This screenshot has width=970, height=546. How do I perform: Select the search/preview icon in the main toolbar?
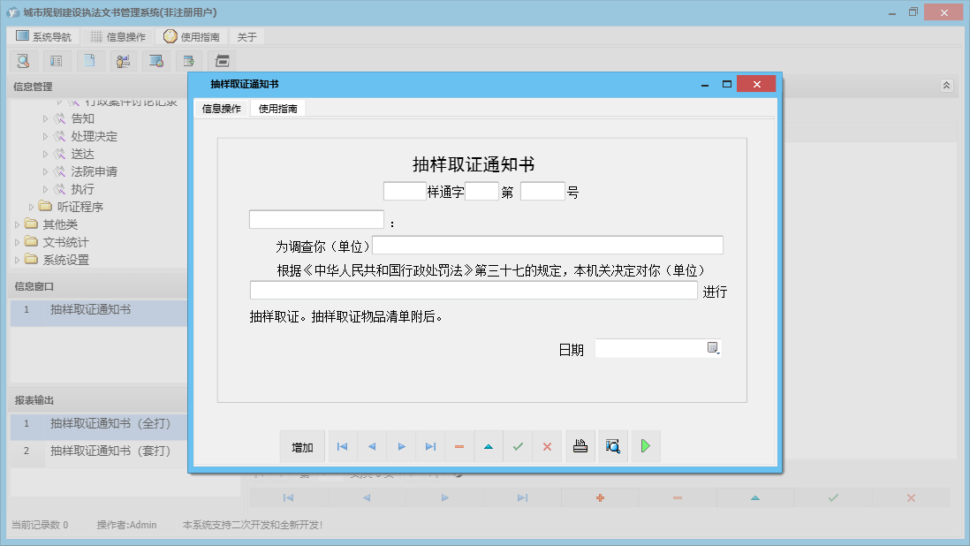(23, 60)
